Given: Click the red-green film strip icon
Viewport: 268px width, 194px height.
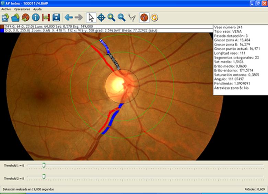Looking at the screenshot, I should [x=46, y=17].
